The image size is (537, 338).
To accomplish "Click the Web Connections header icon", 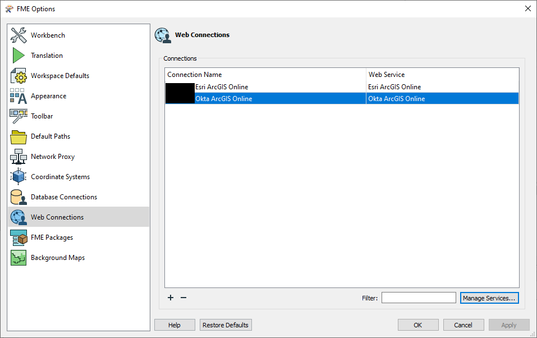I will [163, 35].
